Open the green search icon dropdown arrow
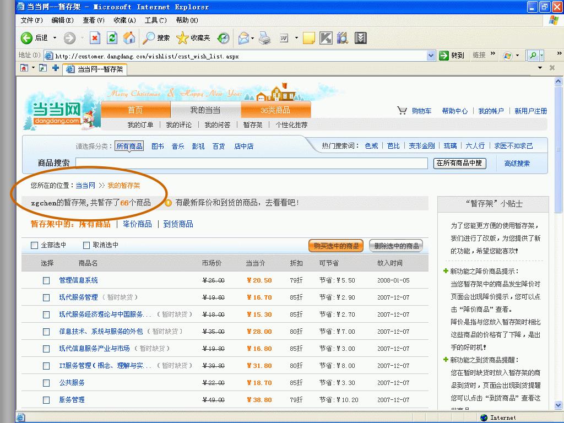Viewport: 564px width, 423px height. (541, 56)
